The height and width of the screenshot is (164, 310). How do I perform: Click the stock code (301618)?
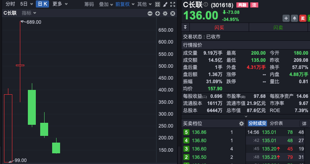(x=222, y=5)
